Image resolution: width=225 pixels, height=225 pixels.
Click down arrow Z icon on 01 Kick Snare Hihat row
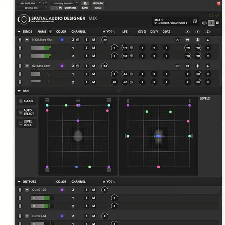click(207, 40)
